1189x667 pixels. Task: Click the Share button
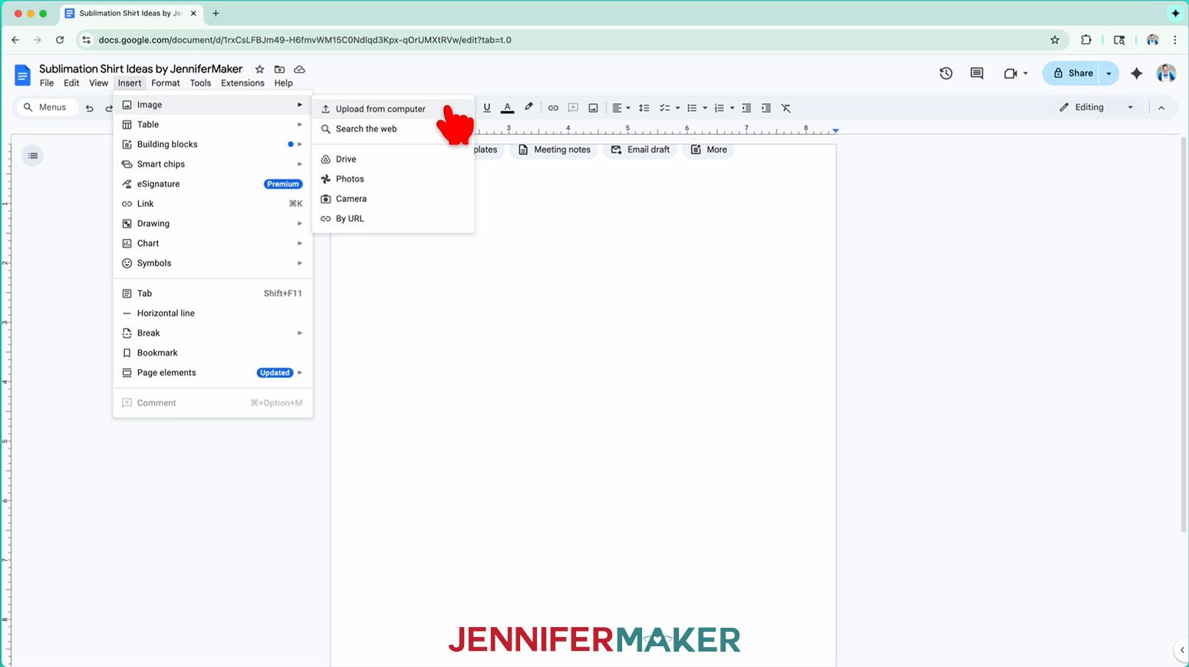[1071, 74]
